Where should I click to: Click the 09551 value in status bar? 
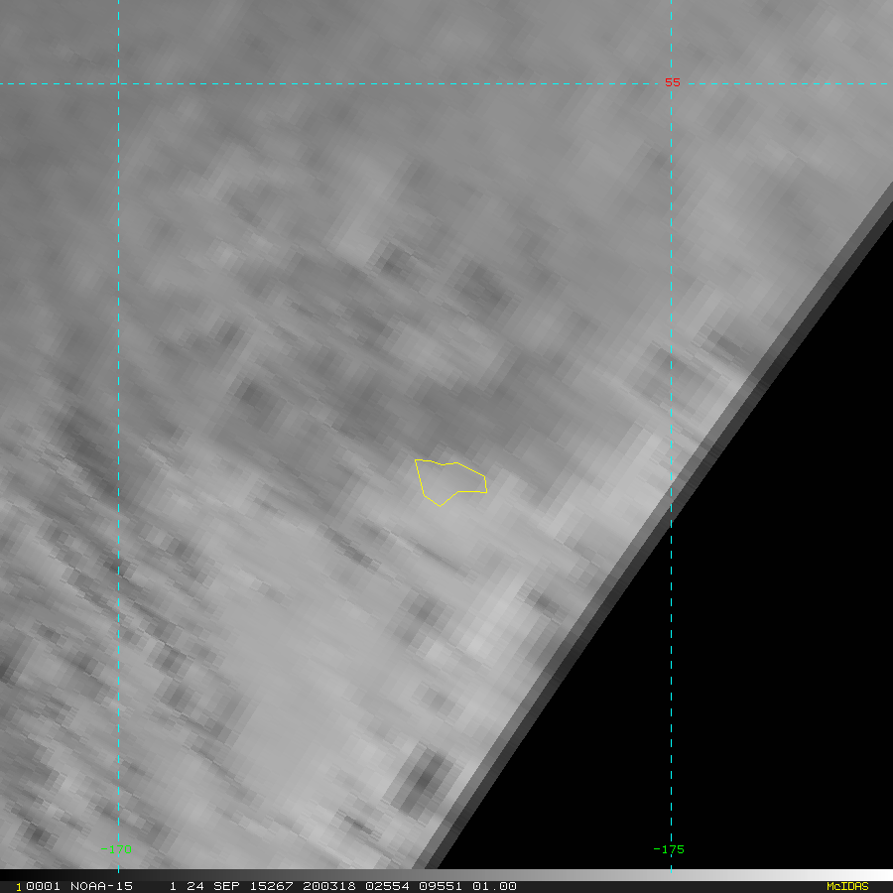tap(441, 886)
